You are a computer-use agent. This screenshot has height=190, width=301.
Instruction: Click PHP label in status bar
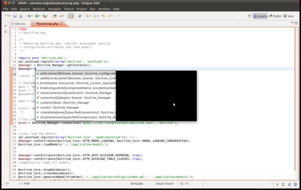[27, 184]
